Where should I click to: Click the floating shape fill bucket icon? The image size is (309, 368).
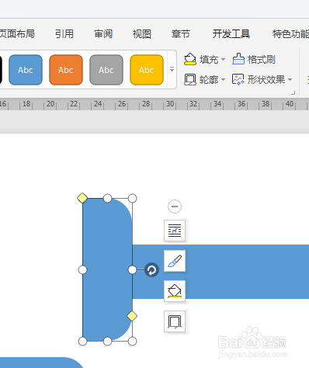(175, 291)
